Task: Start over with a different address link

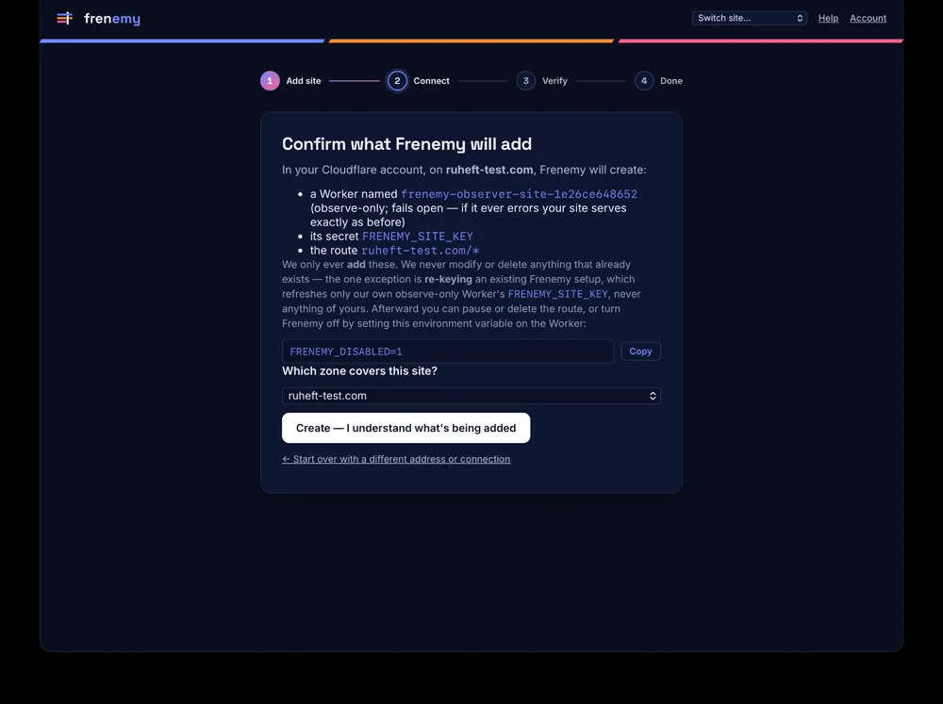Action: (x=396, y=459)
